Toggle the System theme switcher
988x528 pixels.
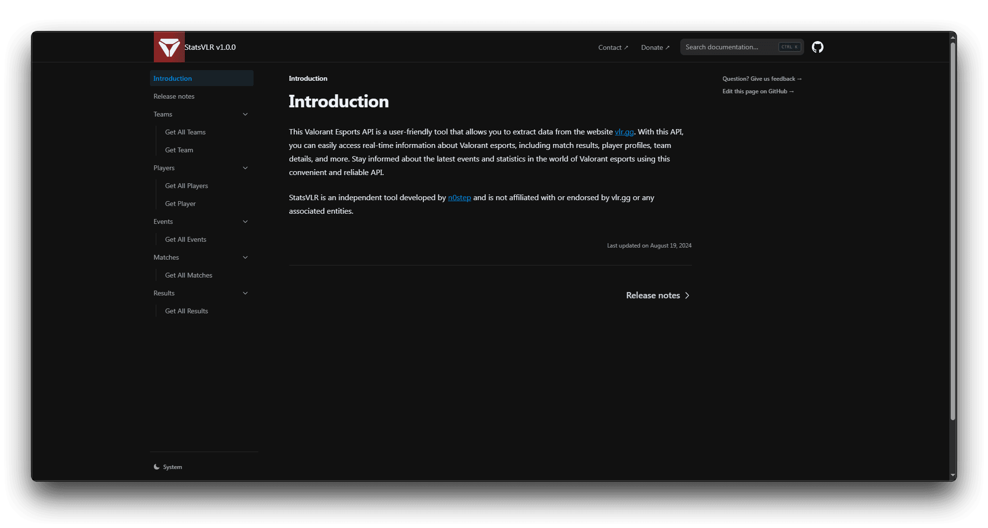tap(168, 467)
